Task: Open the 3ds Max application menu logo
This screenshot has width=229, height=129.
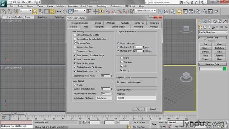Action: point(3,3)
